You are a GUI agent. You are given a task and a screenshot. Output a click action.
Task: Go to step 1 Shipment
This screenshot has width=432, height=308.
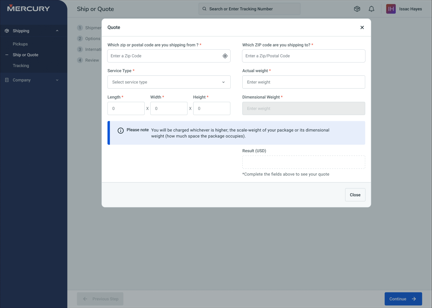(89, 28)
